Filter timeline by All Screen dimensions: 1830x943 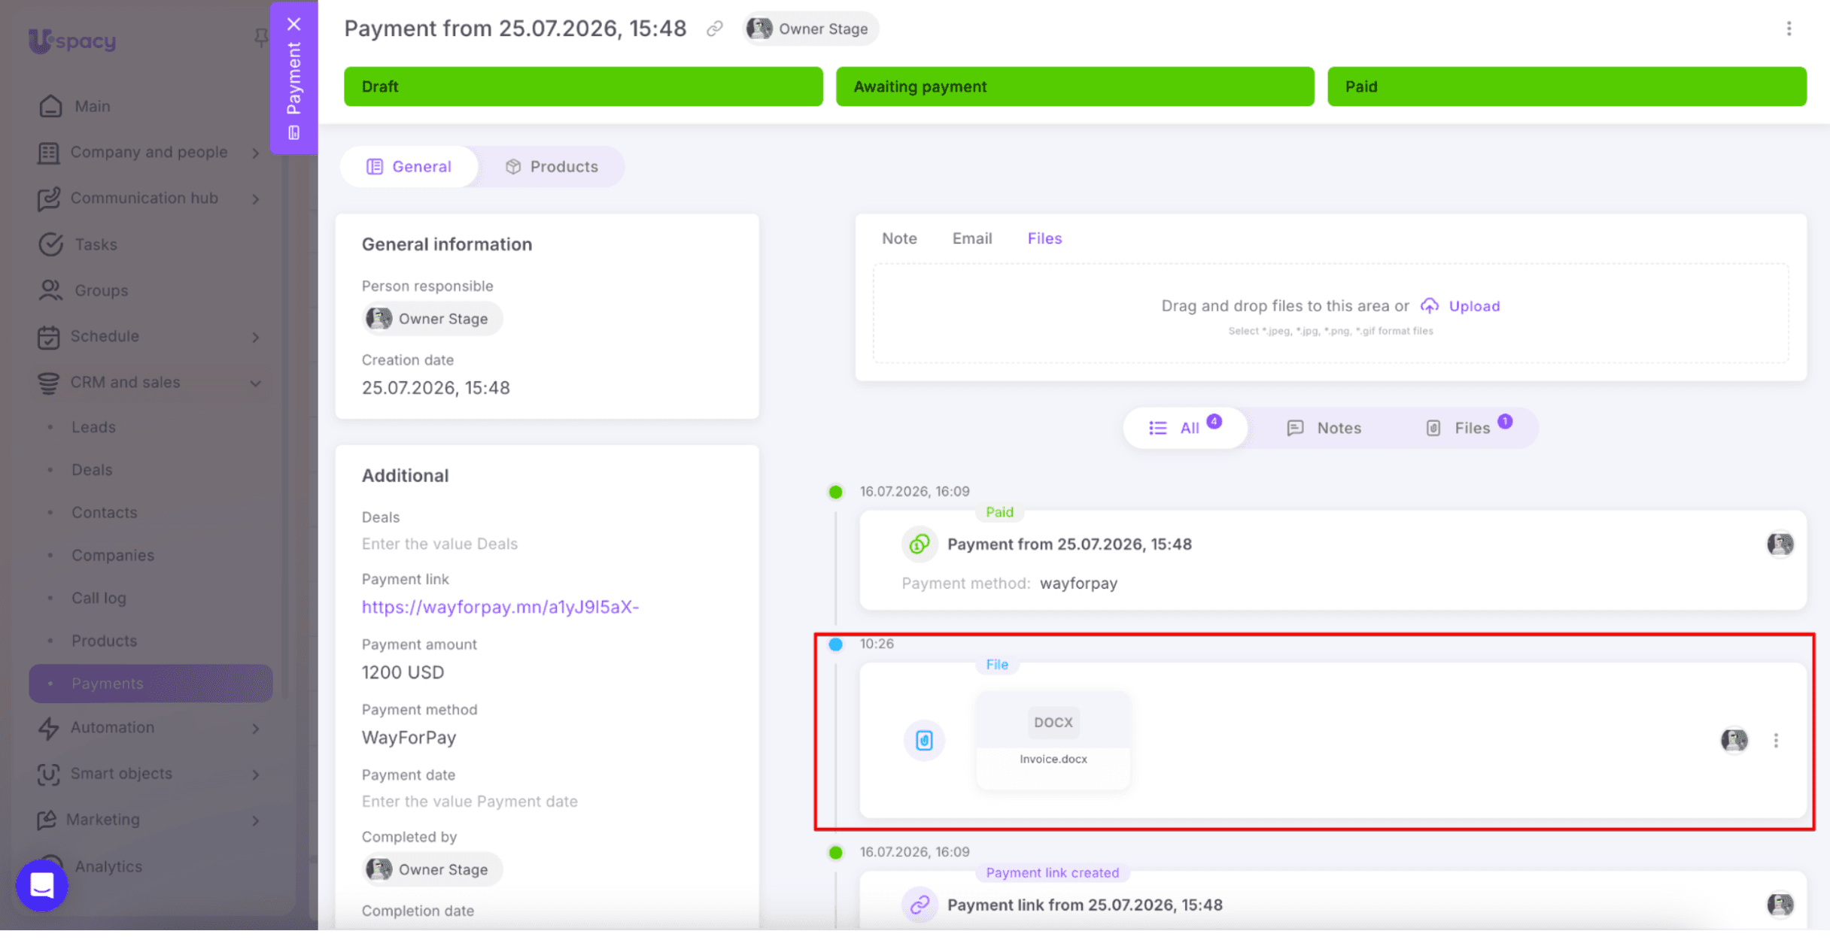[x=1185, y=428]
